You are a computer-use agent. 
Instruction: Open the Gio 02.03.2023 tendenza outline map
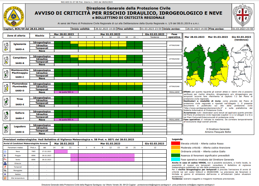(x=242, y=66)
